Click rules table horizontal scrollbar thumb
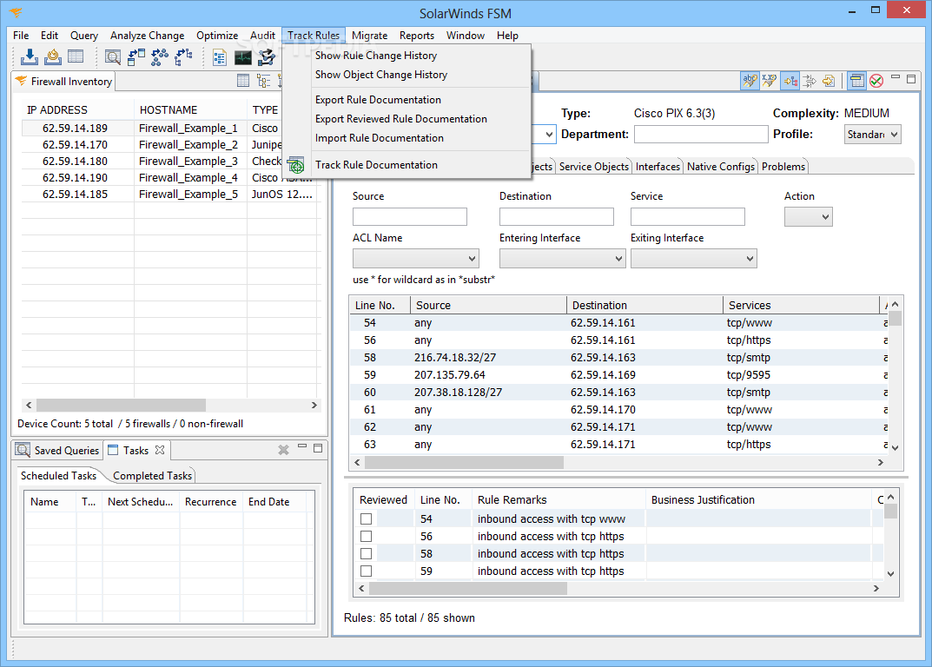 [464, 463]
